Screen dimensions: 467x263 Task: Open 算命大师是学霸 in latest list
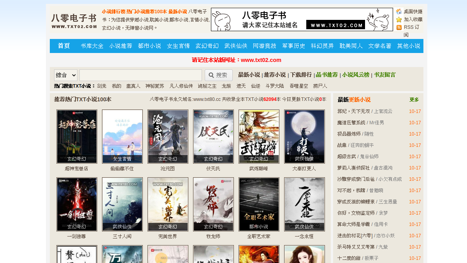click(x=354, y=224)
